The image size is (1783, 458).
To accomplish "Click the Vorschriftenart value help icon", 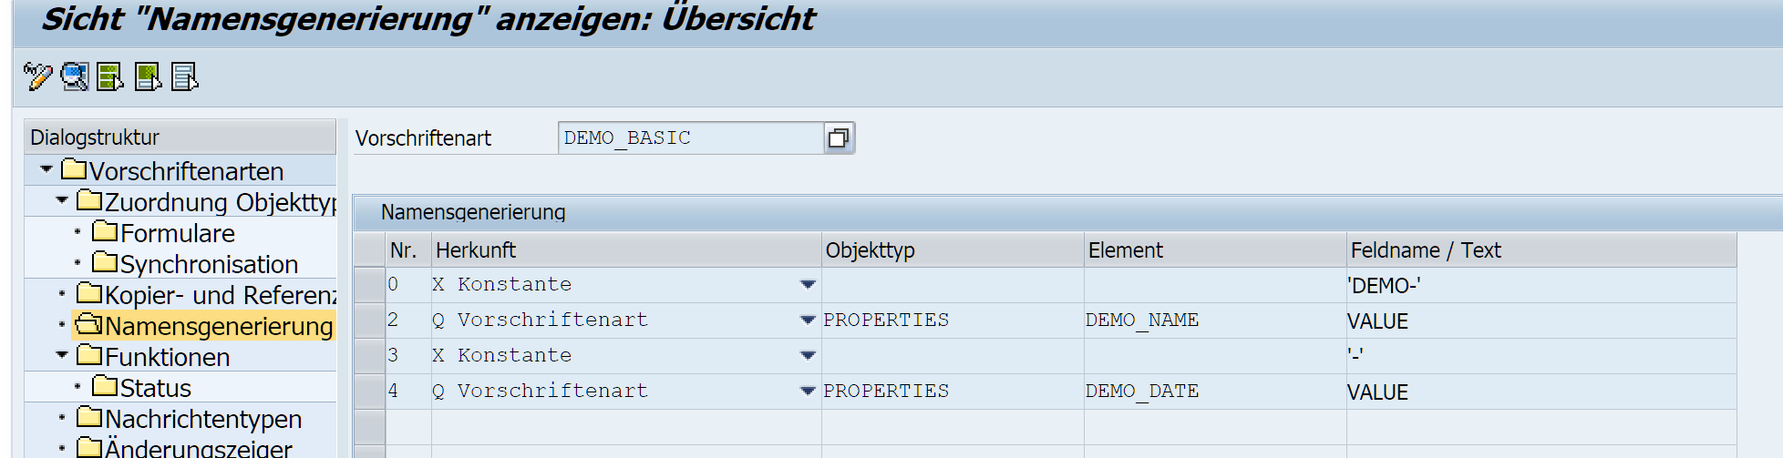I will (839, 138).
